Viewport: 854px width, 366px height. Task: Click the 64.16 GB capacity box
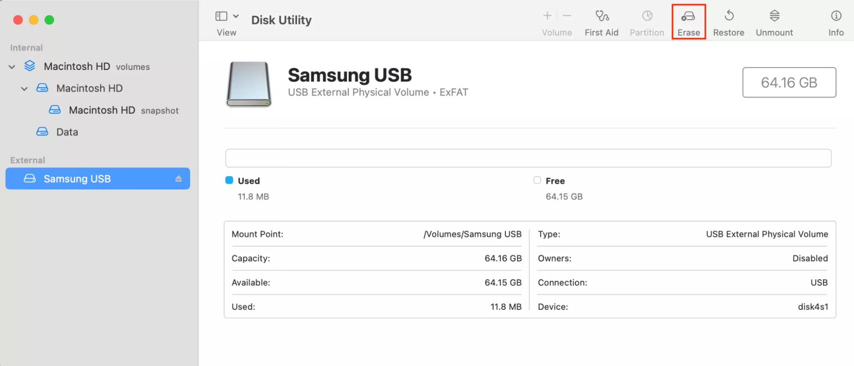[789, 82]
